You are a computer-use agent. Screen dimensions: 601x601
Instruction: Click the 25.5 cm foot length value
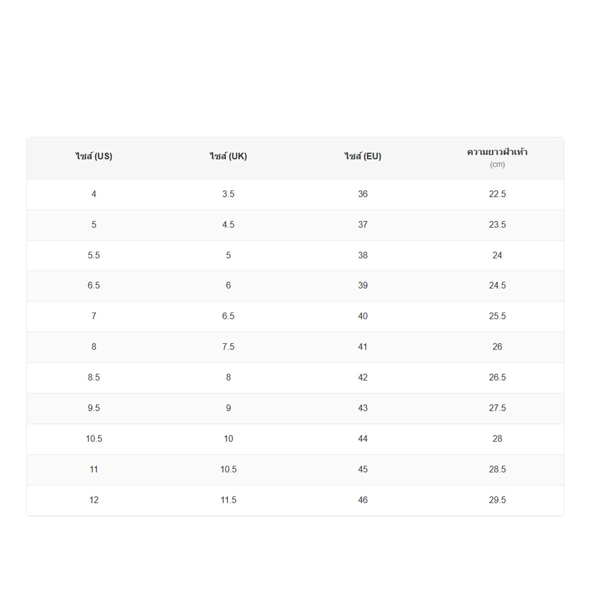(497, 317)
